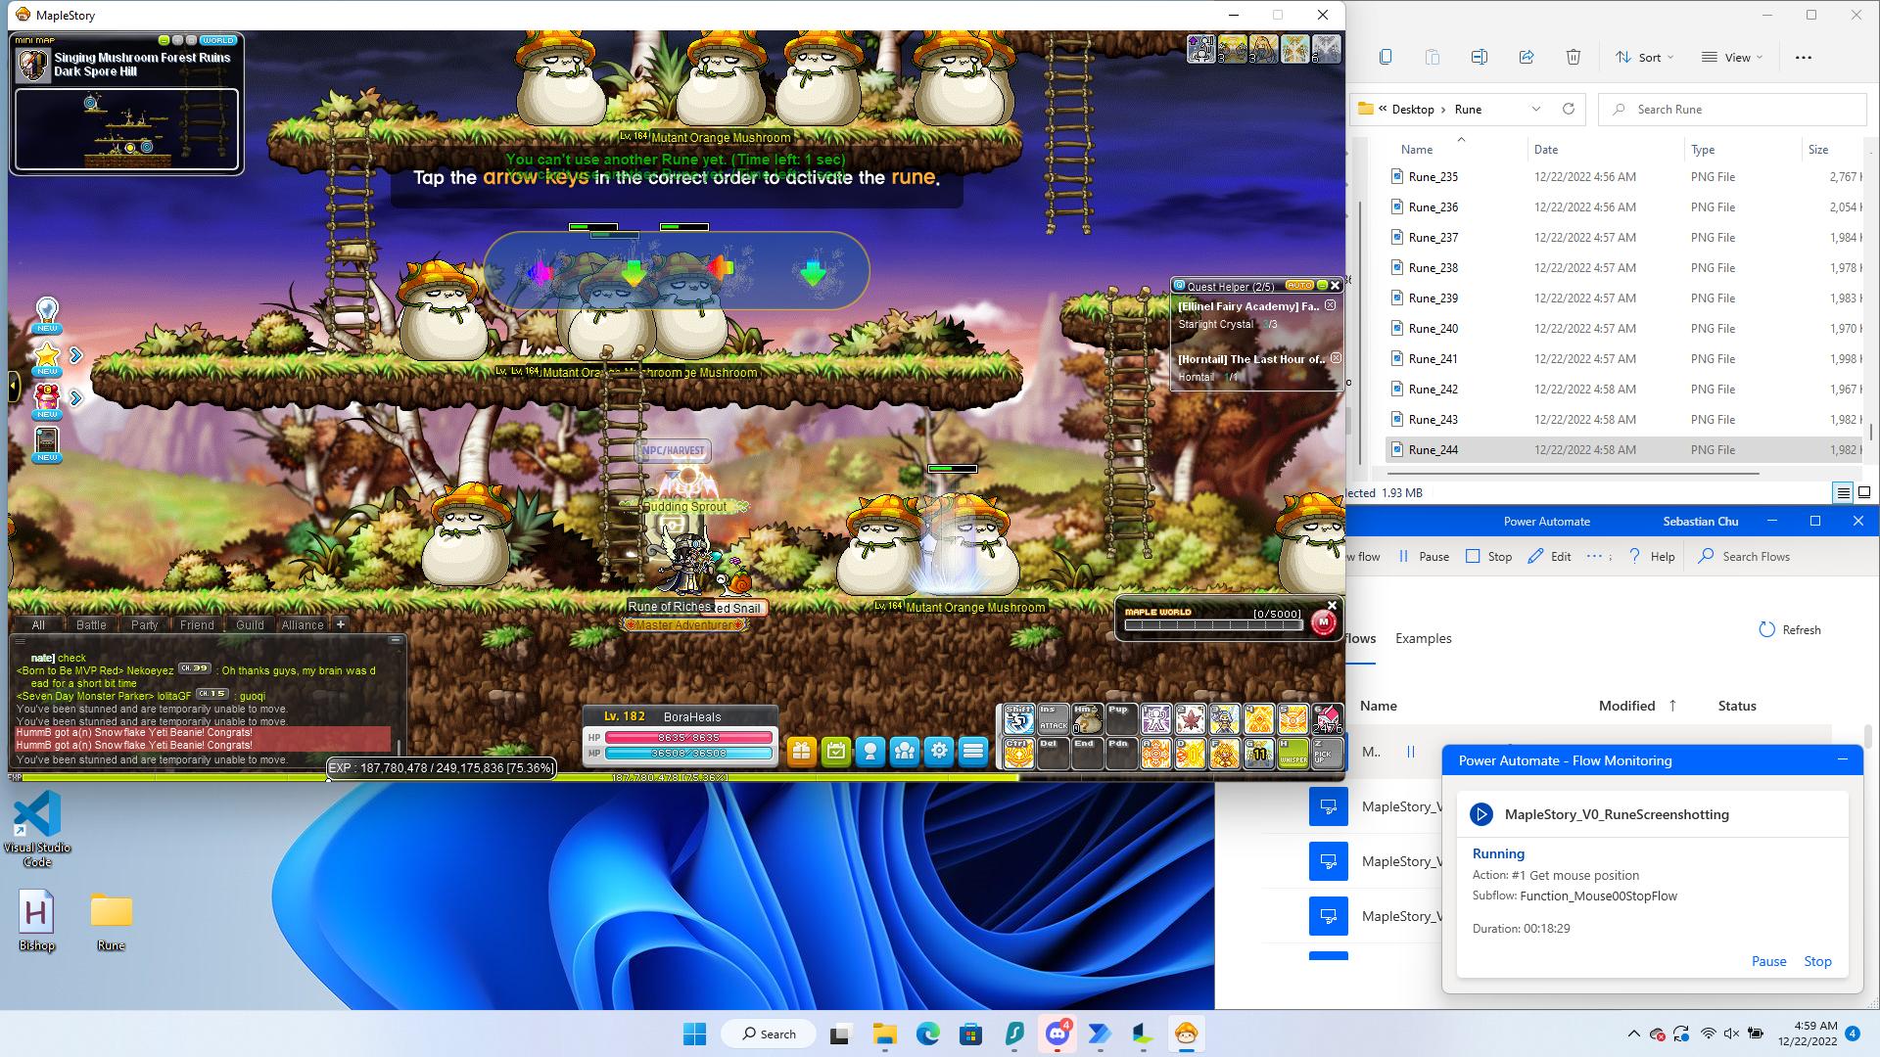Viewport: 1880px width, 1057px height.
Task: Open the community group menu button
Action: [x=904, y=752]
